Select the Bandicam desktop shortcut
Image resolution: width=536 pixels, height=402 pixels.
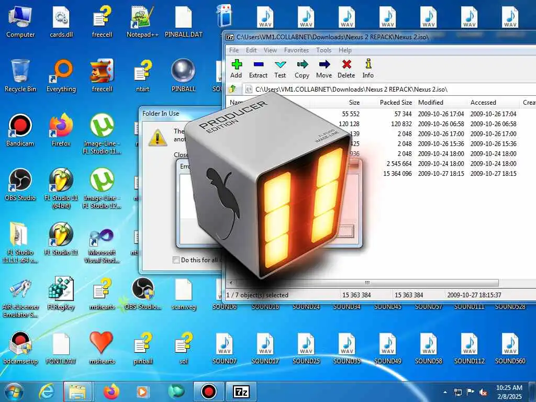[20, 130]
